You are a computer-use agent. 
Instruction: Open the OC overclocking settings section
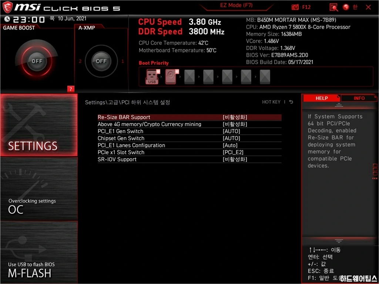point(39,189)
